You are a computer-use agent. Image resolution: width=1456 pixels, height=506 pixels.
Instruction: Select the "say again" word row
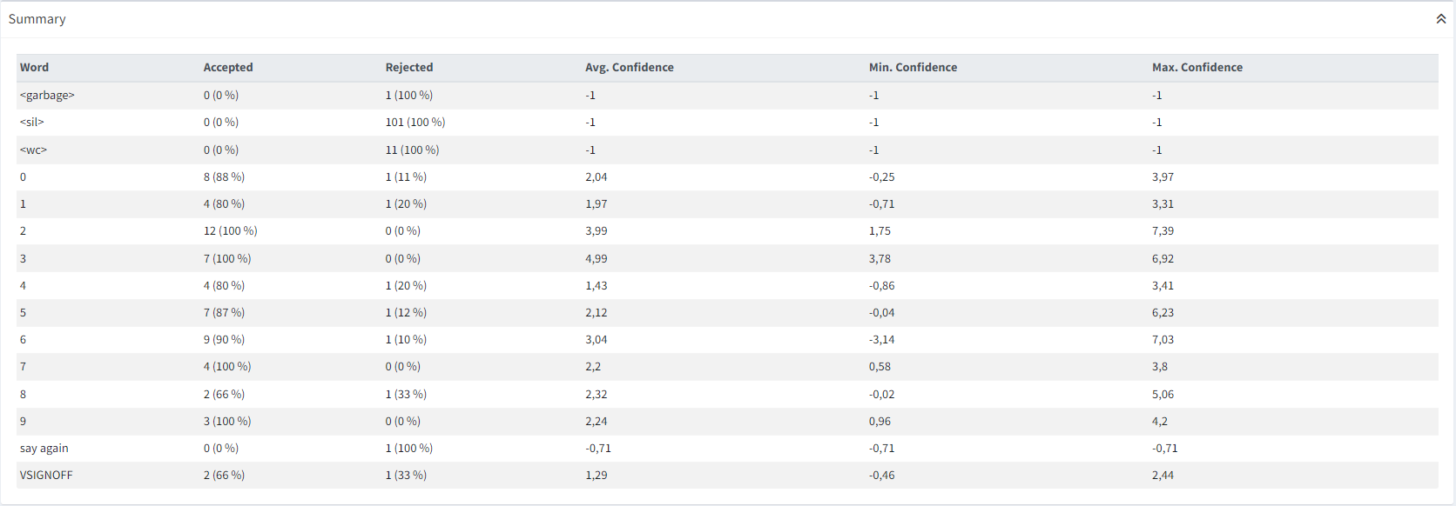tap(727, 449)
